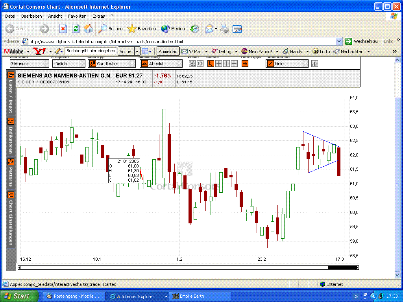The width and height of the screenshot is (403, 302).
Task: Open the Frequenz 'täglich' dropdown
Action: pyautogui.click(x=68, y=63)
